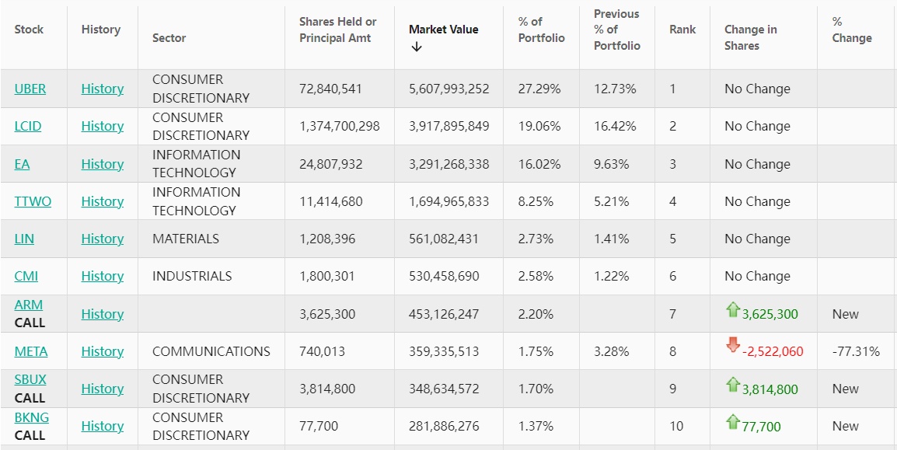Viewport: 897px width, 450px height.
Task: Click green up arrow in BKNG row
Action: point(732,422)
